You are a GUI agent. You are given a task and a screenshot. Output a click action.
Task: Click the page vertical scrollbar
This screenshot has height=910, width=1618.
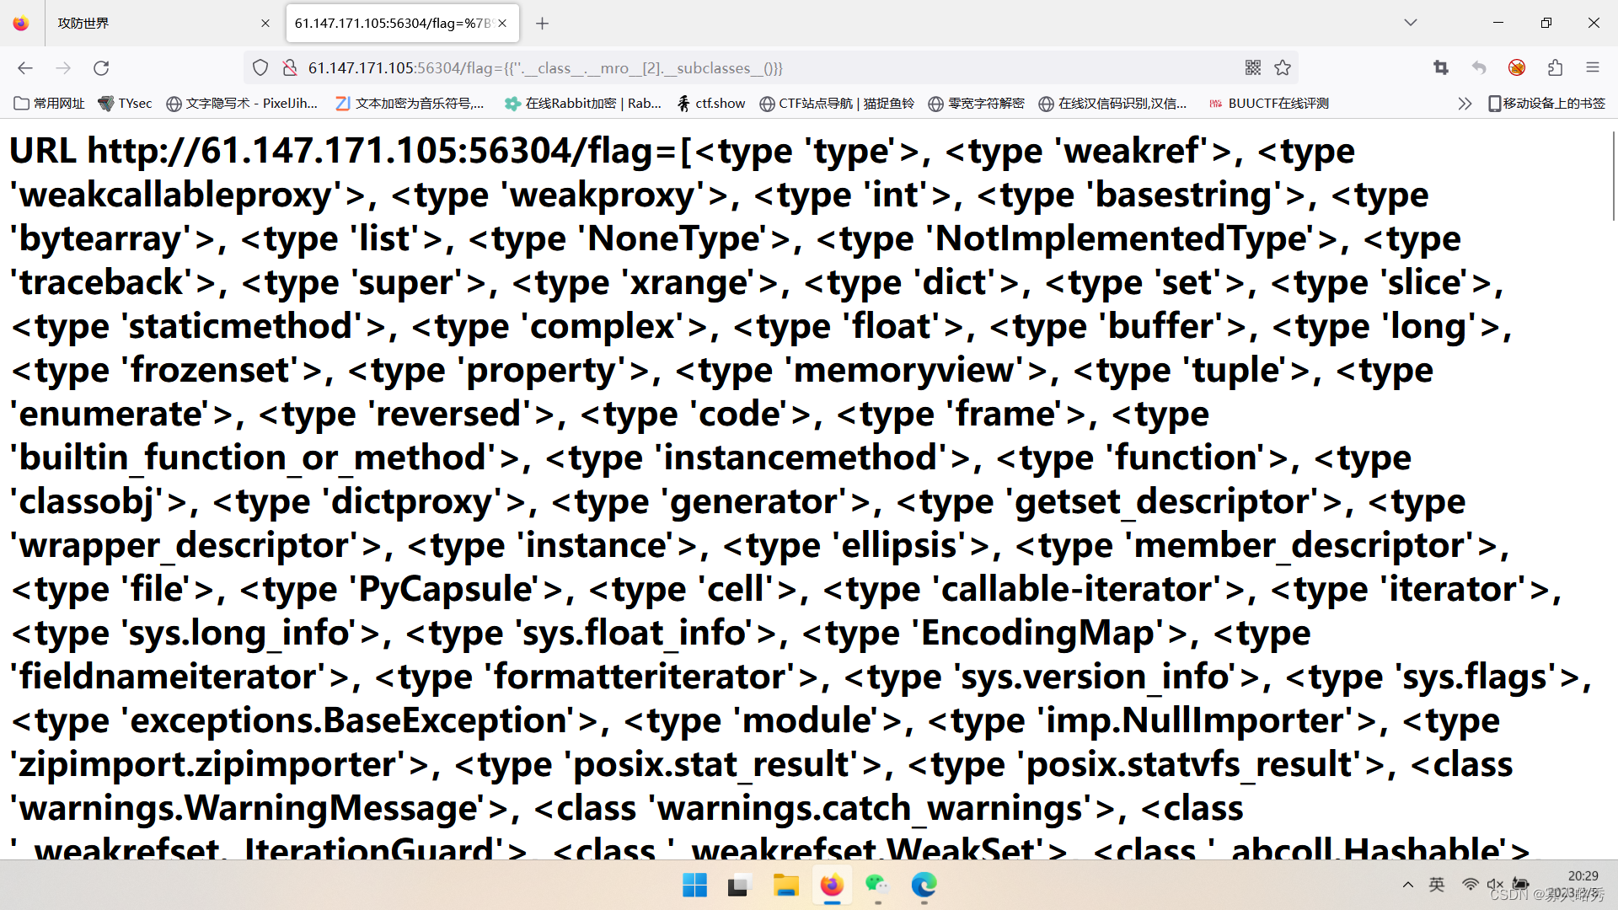pyautogui.click(x=1612, y=177)
